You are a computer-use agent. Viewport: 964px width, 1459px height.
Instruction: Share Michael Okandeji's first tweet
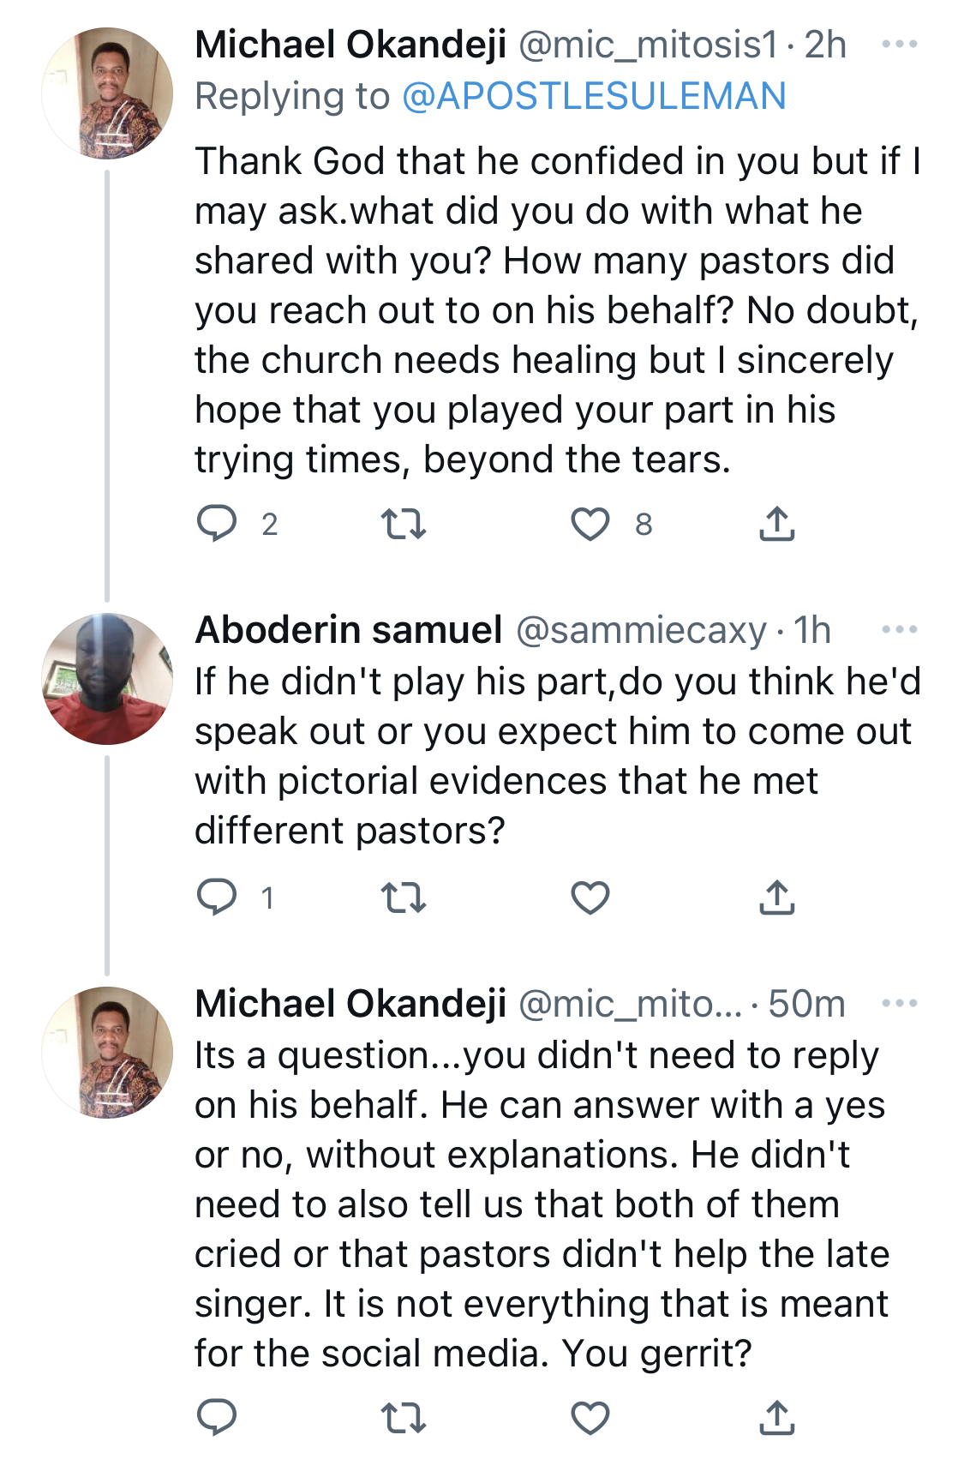pyautogui.click(x=777, y=524)
